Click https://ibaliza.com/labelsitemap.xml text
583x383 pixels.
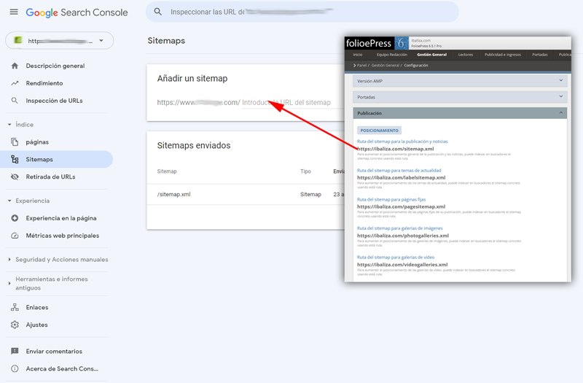coord(402,177)
